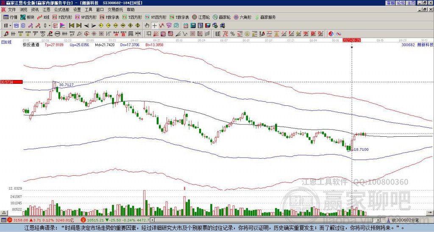Viewport: 434px width, 232px height.
Task: Open the 帮助 menu
Action: pyautogui.click(x=131, y=10)
